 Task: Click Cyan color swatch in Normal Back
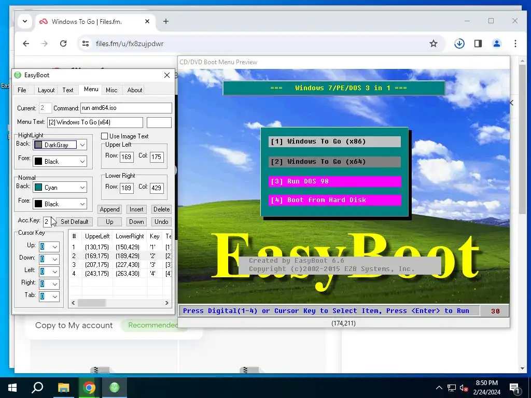[38, 187]
